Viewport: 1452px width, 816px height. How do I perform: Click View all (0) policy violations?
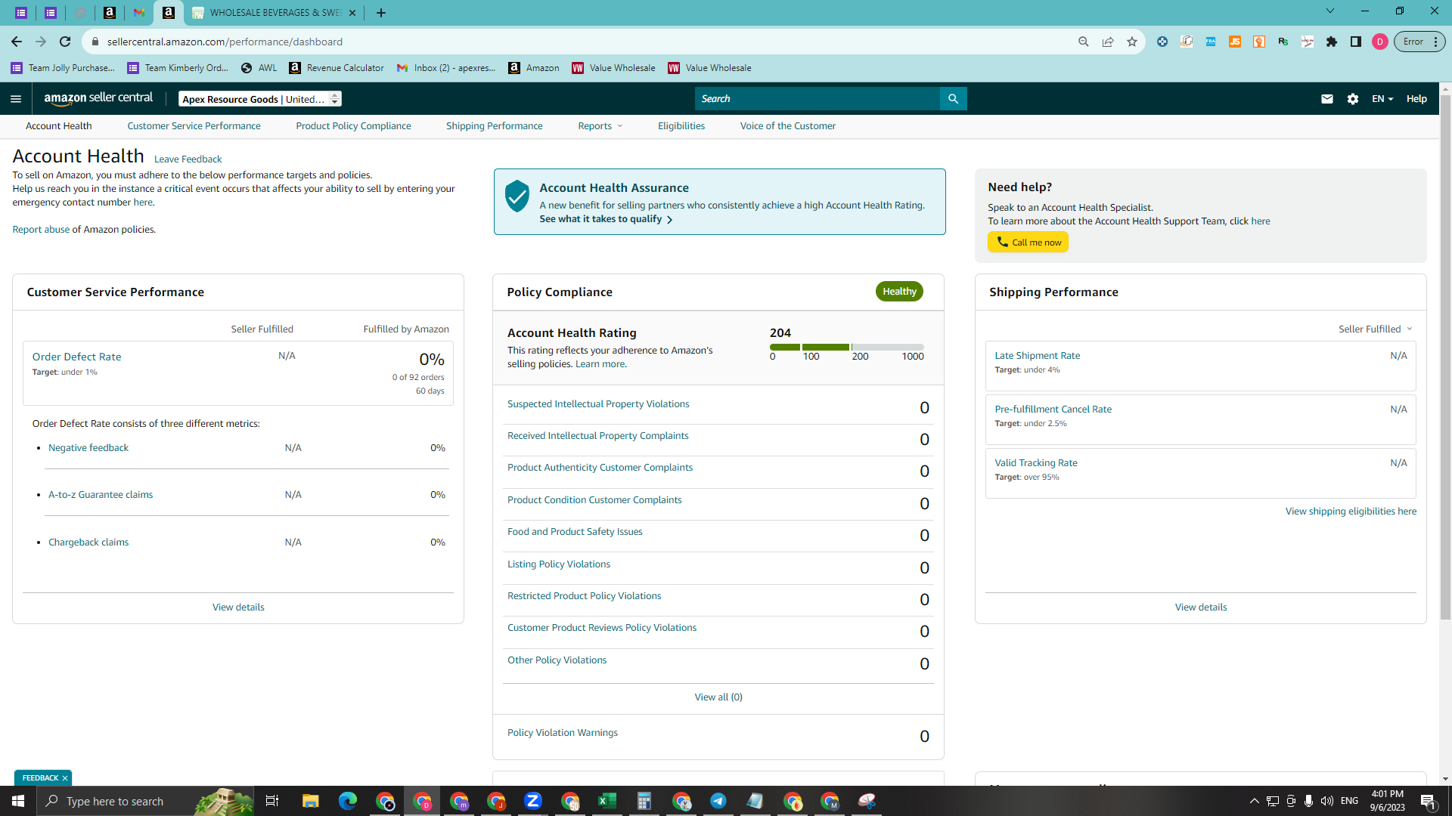[x=718, y=697]
